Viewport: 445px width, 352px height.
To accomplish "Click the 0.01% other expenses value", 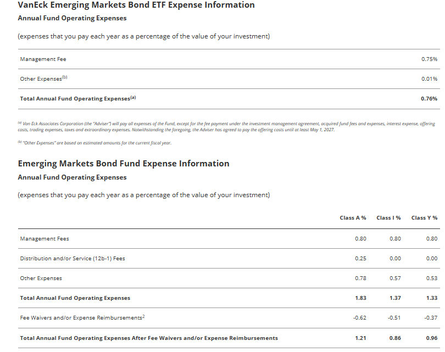I will 429,79.
